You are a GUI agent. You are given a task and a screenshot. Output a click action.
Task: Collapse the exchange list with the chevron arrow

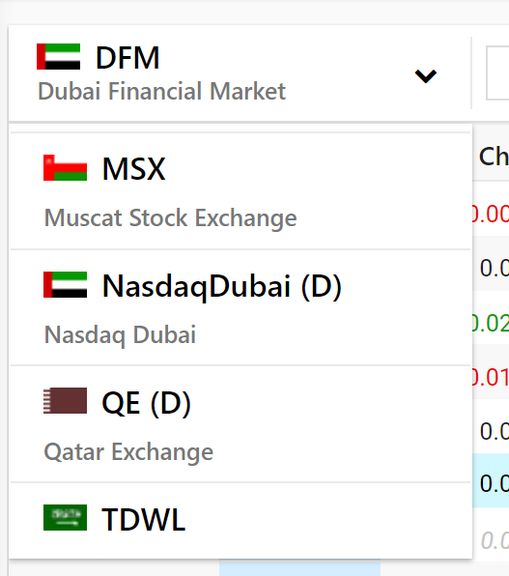click(426, 76)
